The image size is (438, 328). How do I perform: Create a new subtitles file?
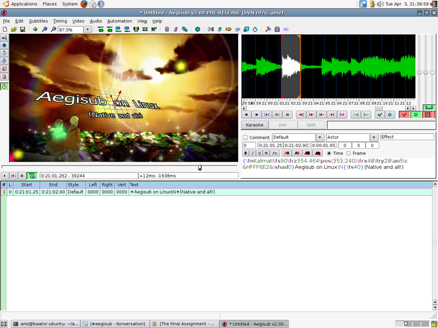pyautogui.click(x=5, y=30)
